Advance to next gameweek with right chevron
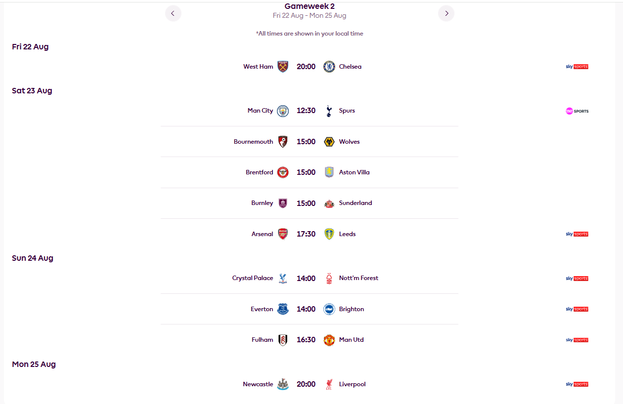 446,13
